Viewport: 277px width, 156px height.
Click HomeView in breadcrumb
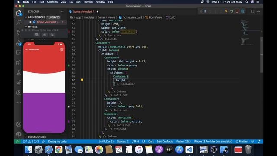point(155,17)
